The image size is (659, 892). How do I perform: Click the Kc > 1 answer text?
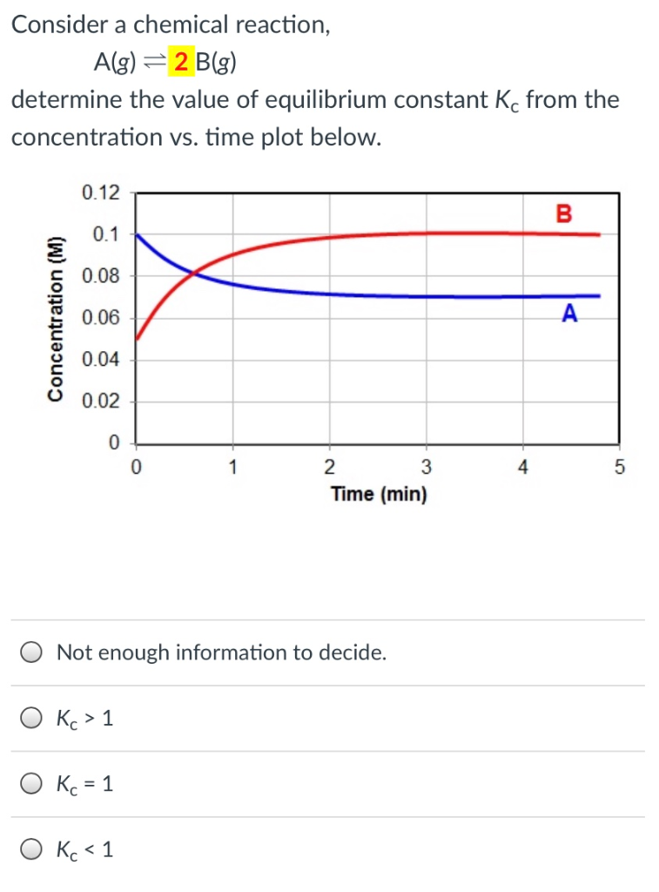83,717
